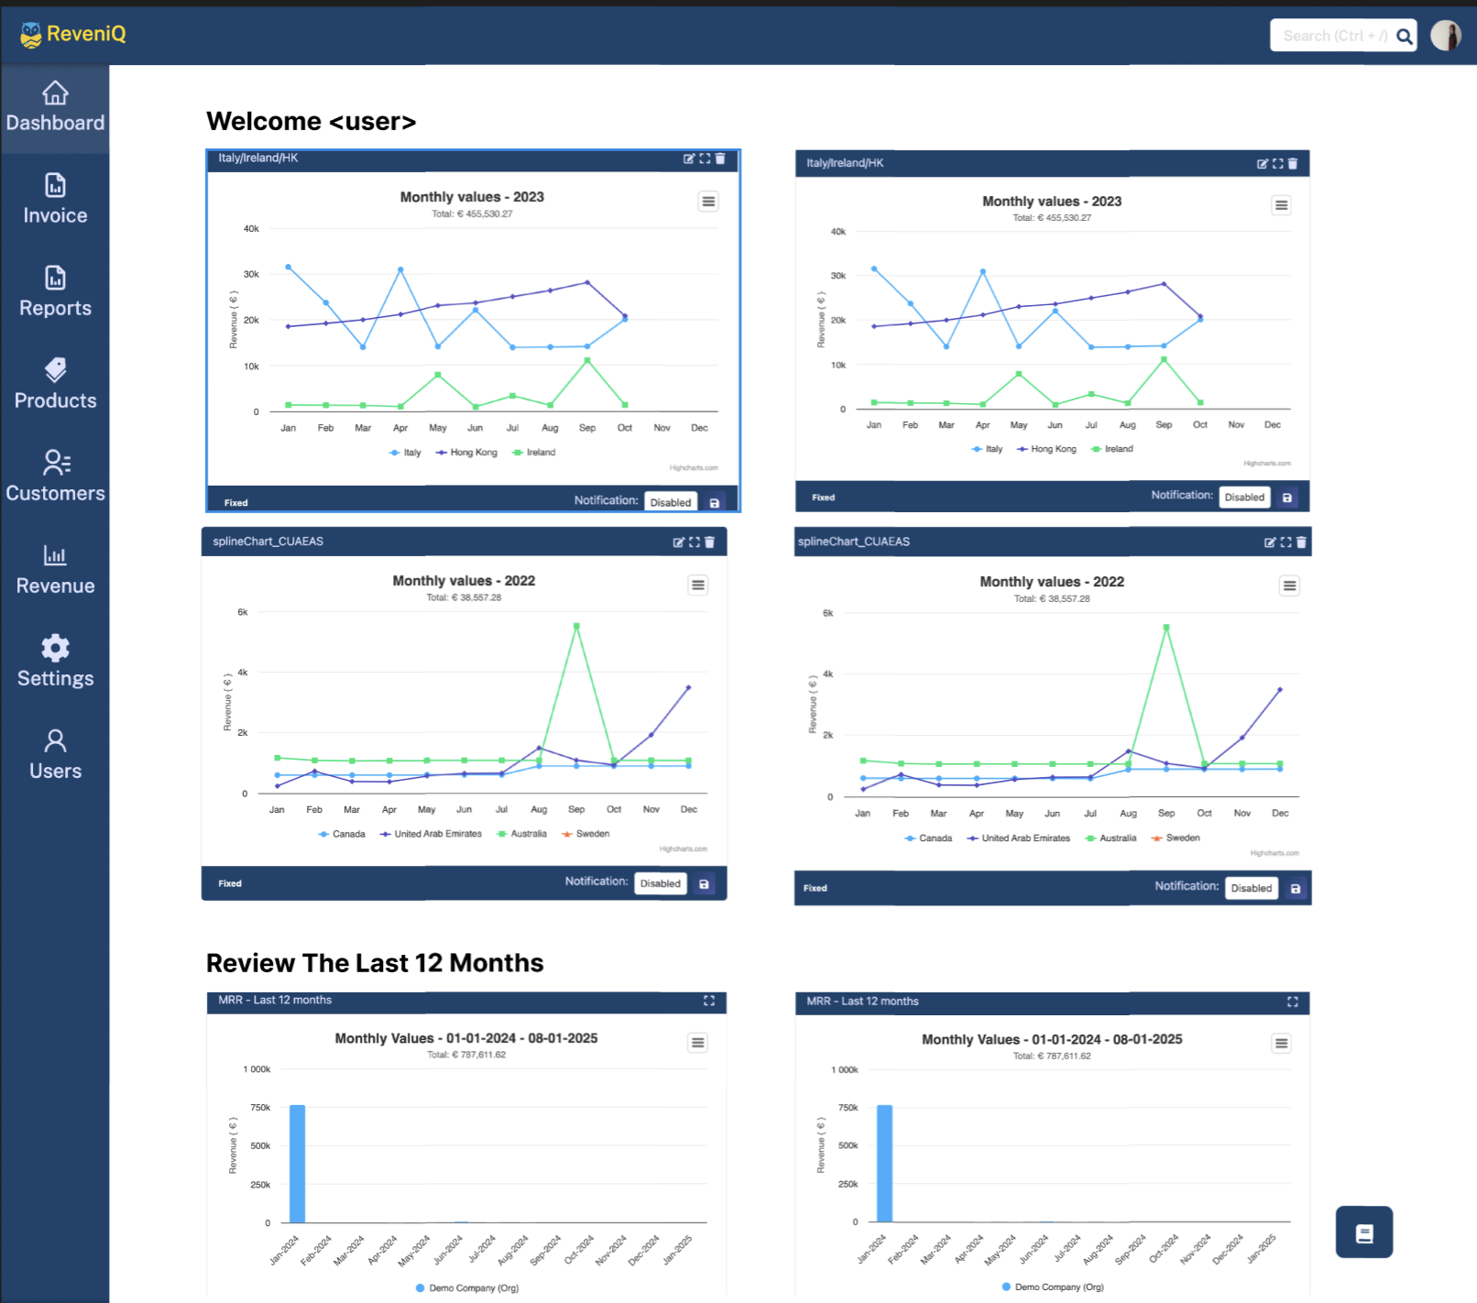Edit the right Italy/Ireland/HK chart card

coord(1263,164)
